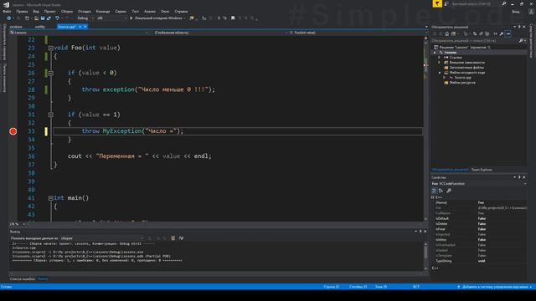Click Alphabetical sort icon in Properties panel
Image resolution: width=536 pixels, height=301 pixels.
coord(441,191)
